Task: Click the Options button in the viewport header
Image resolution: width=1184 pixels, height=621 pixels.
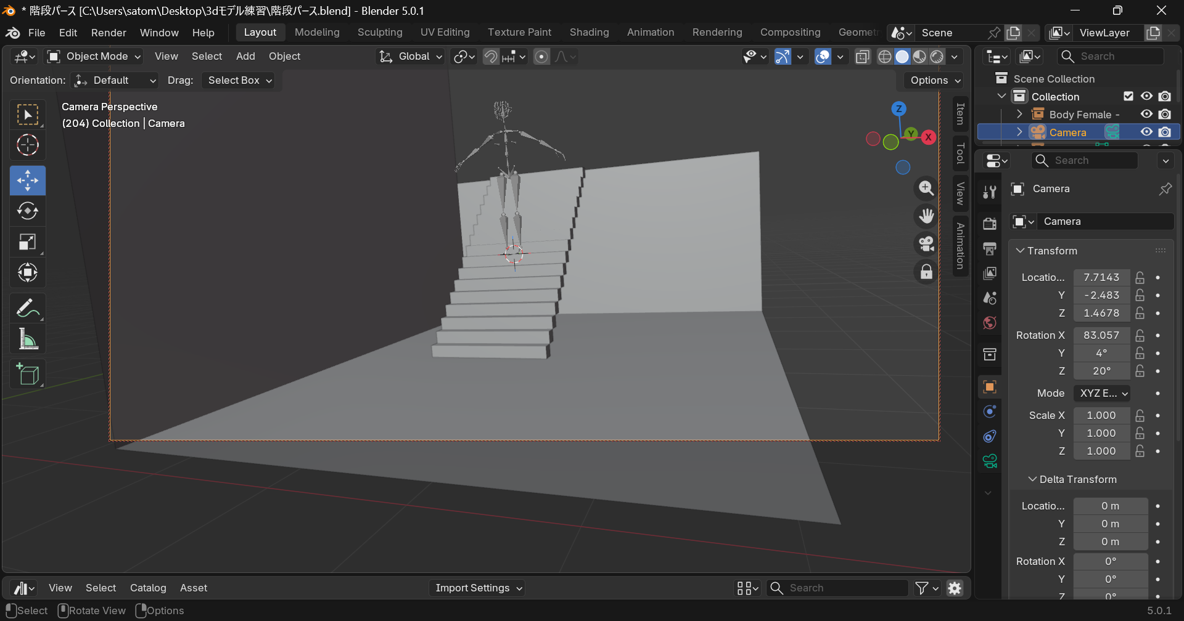Action: pos(935,80)
